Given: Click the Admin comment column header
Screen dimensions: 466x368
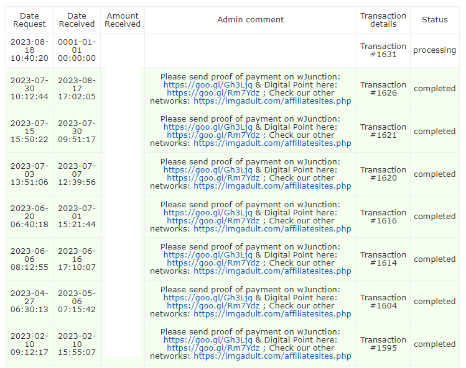Looking at the screenshot, I should (250, 20).
